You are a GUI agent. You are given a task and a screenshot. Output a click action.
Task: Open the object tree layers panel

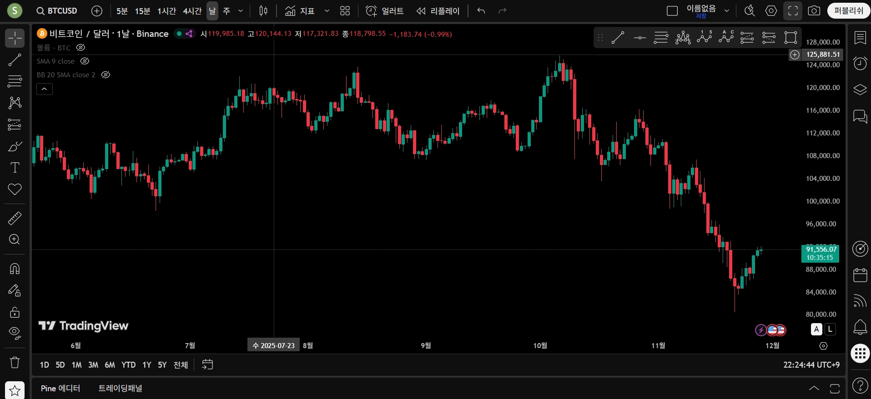click(x=860, y=90)
